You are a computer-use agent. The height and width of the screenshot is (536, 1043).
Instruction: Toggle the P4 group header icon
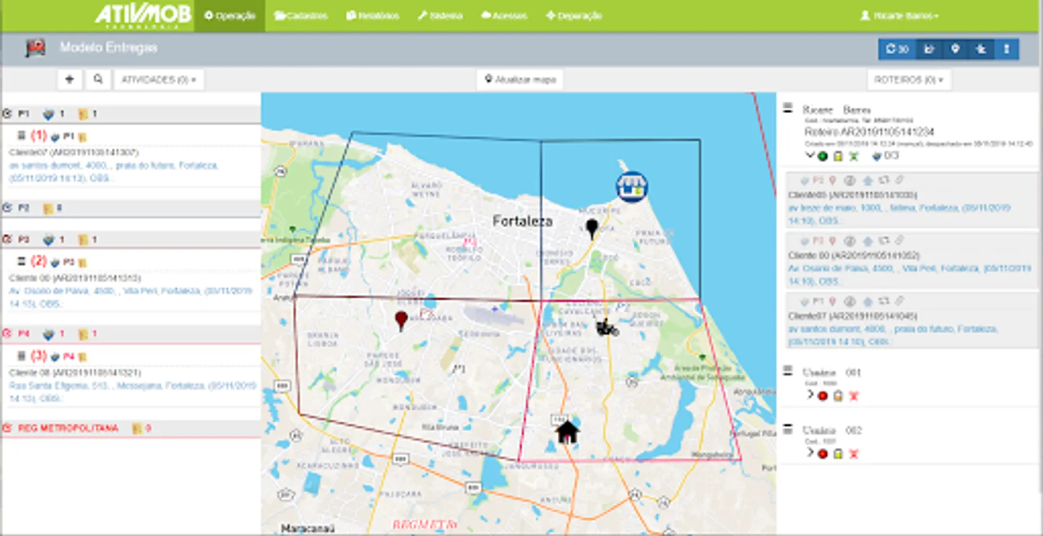[x=7, y=334]
